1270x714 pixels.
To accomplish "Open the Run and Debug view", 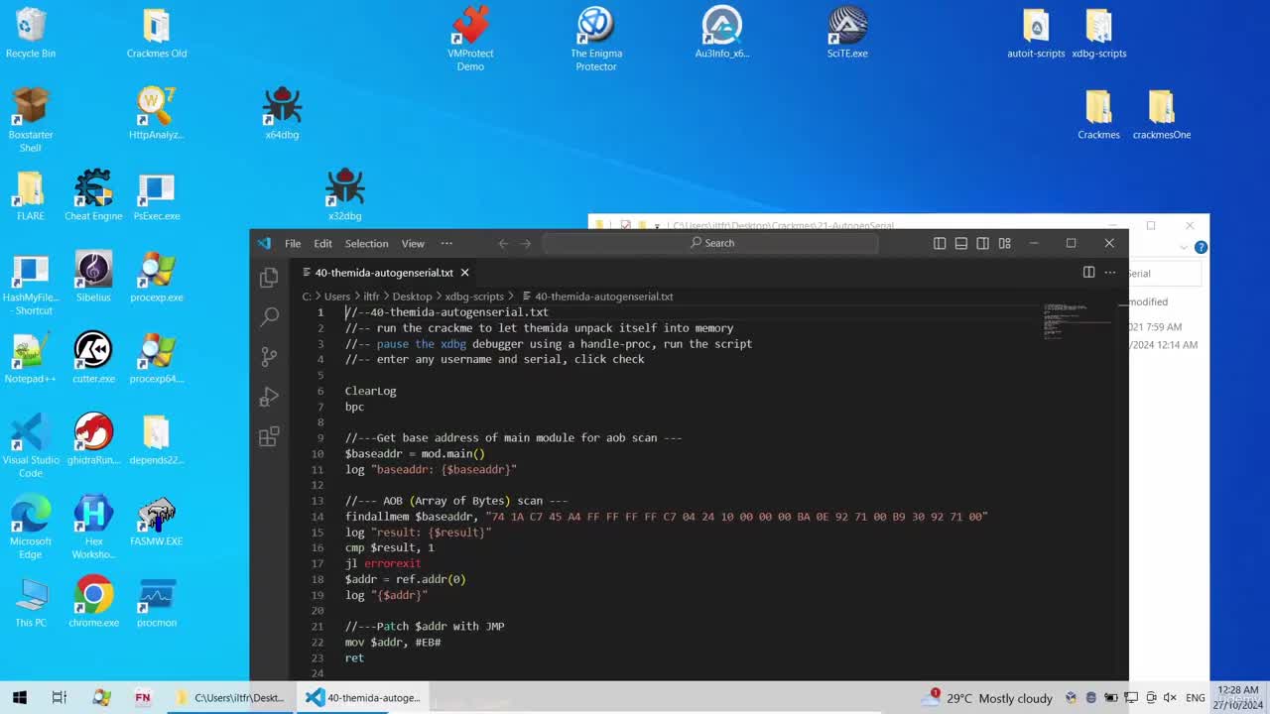I will 269,398.
